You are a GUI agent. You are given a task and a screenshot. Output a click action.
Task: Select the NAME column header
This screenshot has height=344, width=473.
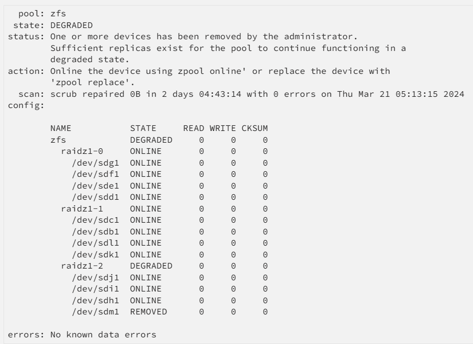pyautogui.click(x=61, y=128)
